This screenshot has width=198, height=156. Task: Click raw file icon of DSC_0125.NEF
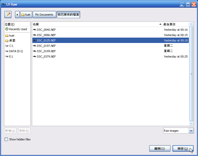(35, 40)
